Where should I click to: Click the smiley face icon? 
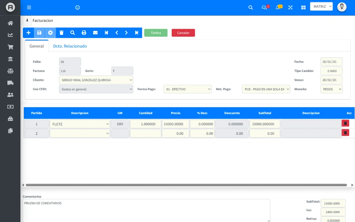77,7
